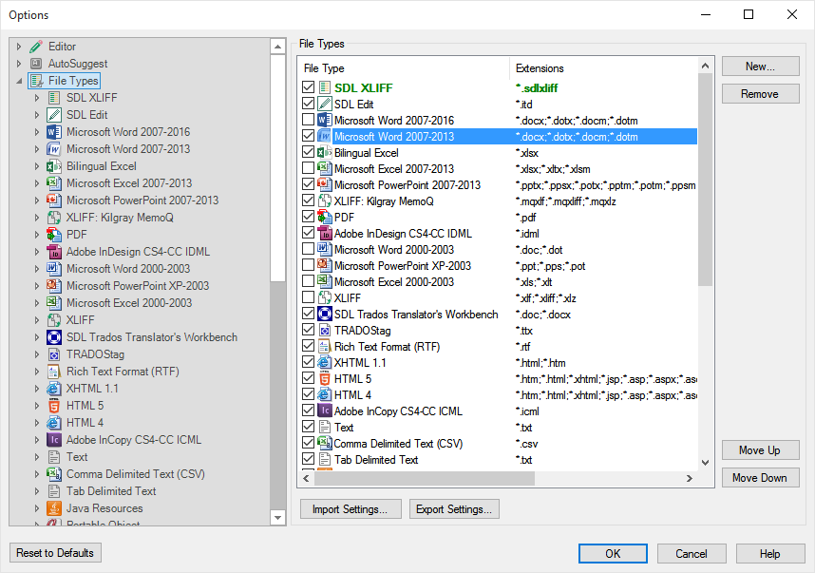Select HTML 4 in left tree
The height and width of the screenshot is (573, 815).
click(x=85, y=423)
